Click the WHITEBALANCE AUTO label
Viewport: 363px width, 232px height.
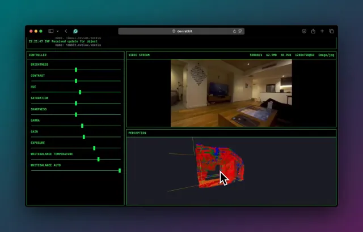[x=45, y=165]
